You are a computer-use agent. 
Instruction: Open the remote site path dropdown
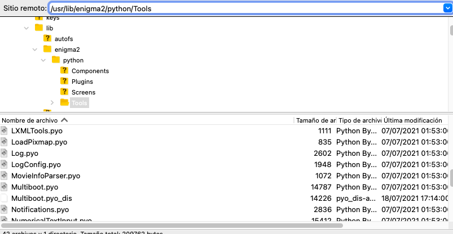click(x=446, y=8)
